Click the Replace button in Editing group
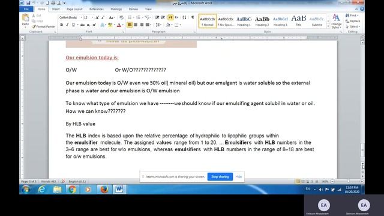Viewport: 384px width, 216px height. [353, 21]
